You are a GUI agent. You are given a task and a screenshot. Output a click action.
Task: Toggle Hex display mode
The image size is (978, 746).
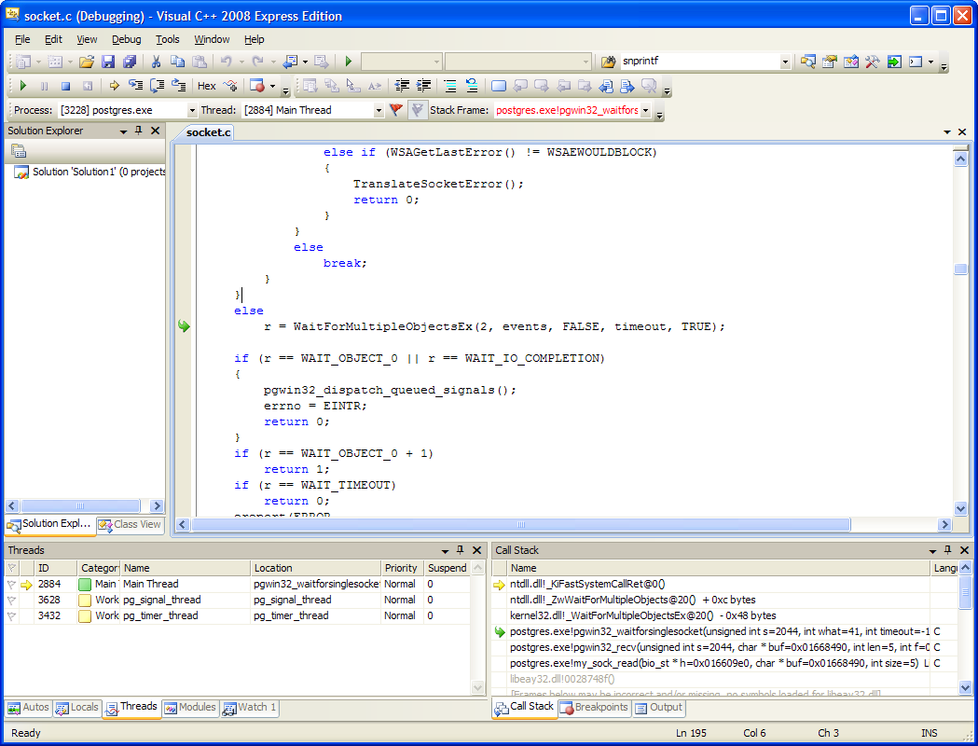(207, 86)
